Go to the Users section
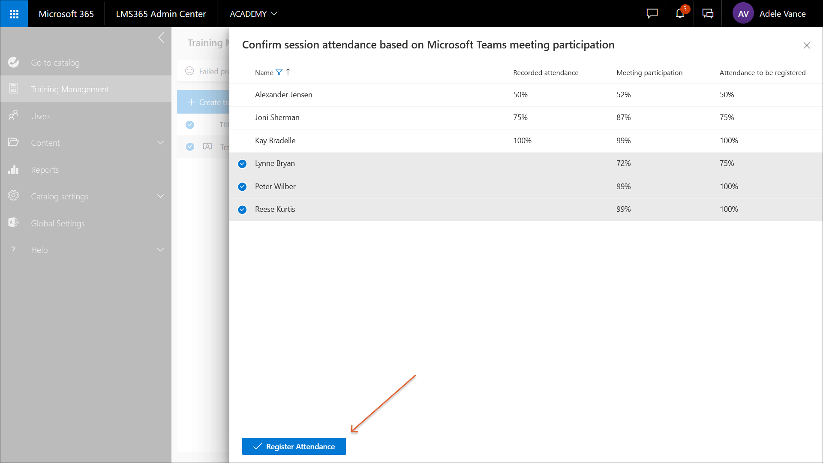Viewport: 823px width, 463px height. click(x=41, y=116)
